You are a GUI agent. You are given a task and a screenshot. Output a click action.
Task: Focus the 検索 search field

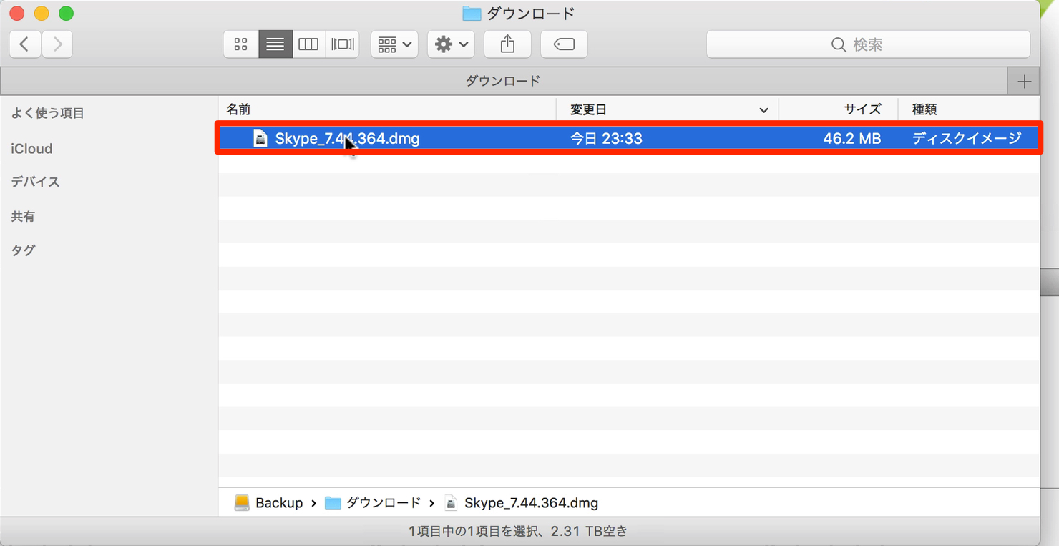pos(868,44)
